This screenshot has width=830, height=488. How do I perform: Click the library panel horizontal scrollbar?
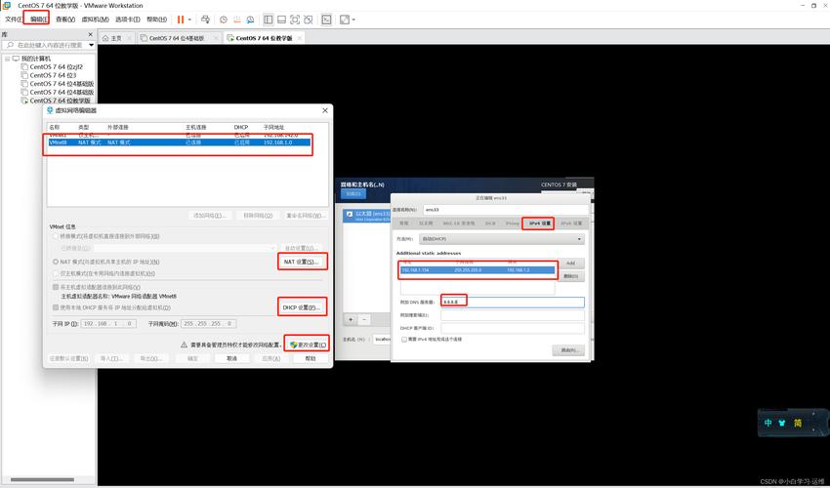[x=42, y=480]
